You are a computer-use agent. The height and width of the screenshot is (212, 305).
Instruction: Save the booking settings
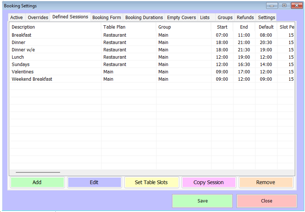[202, 201]
